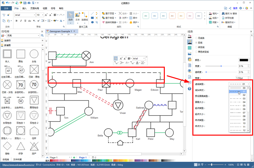Switch to the 帮助 ribbon tab
Screen dimensions: 254x168
pyautogui.click(x=61, y=9)
